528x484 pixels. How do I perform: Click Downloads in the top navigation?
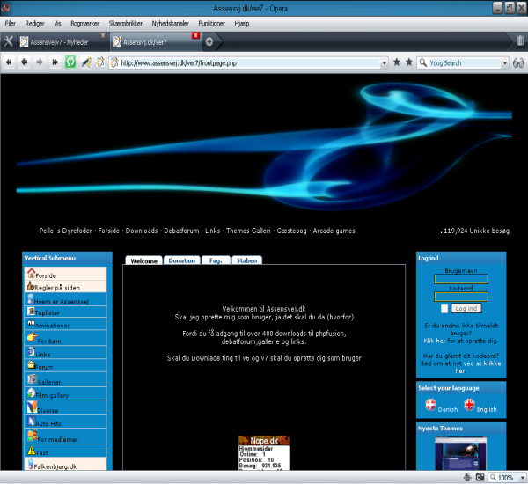(142, 231)
